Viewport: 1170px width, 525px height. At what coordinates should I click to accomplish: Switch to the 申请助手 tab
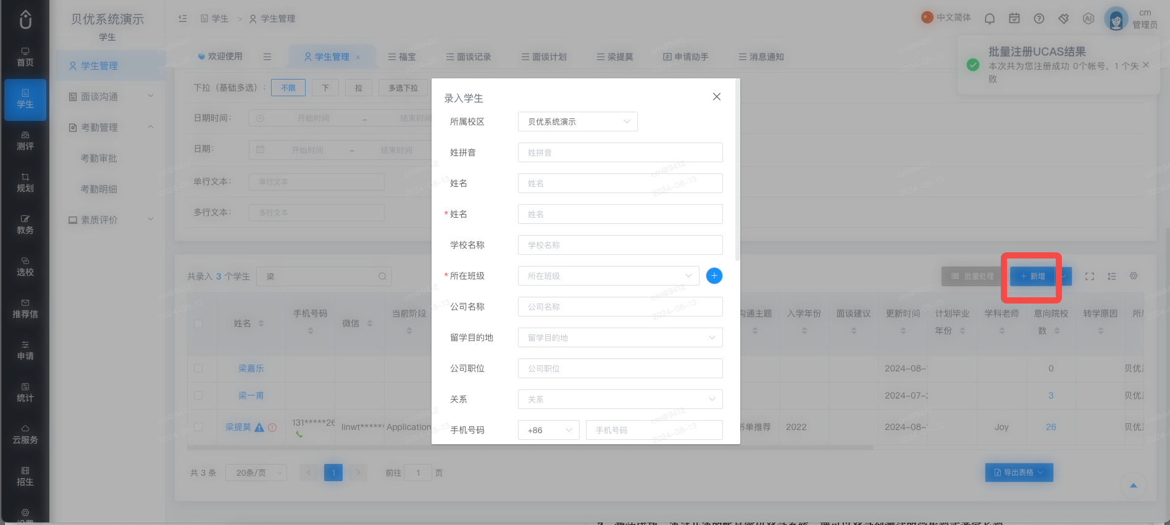pos(686,57)
